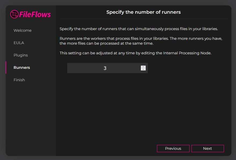Click the circular FileFlows logo icon
236x160 pixels.
[14, 14]
